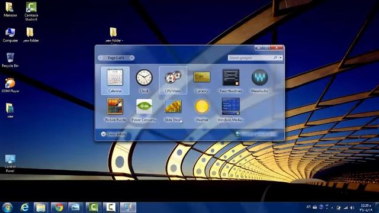379x213 pixels.
Task: Select the Clock gadget
Action: [144, 80]
